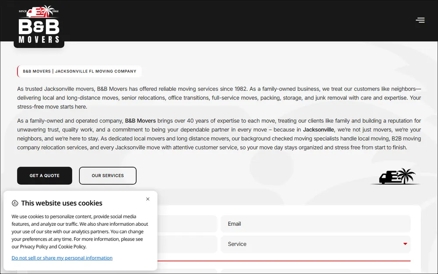Click the Get a Quote button
Image resolution: width=438 pixels, height=274 pixels.
pos(45,176)
